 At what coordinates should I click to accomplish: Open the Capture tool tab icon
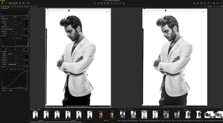(4, 7)
